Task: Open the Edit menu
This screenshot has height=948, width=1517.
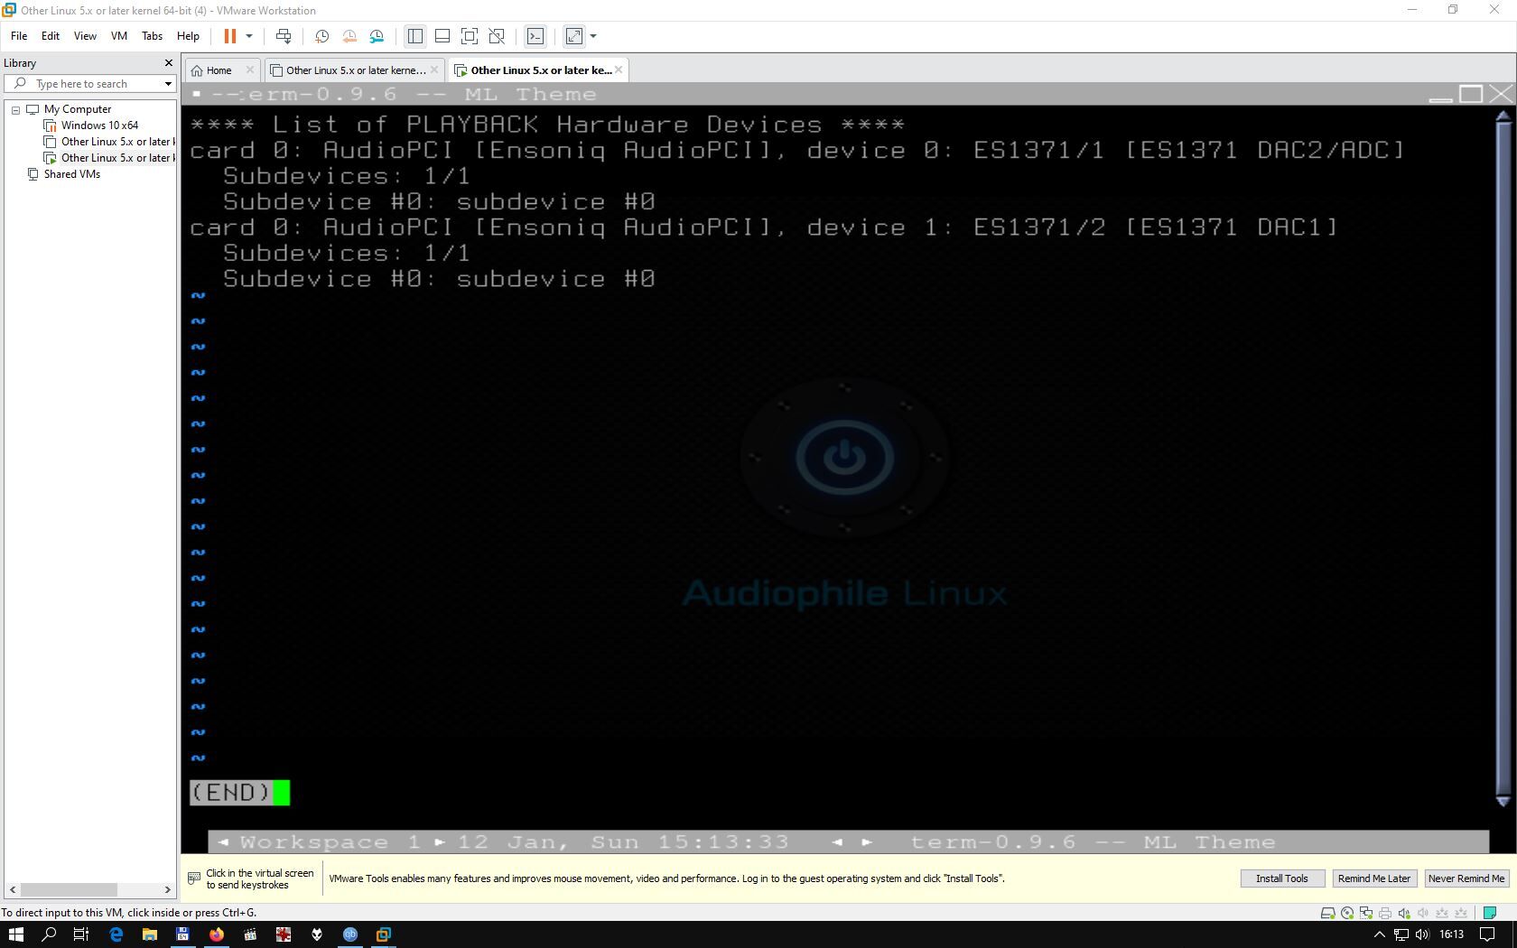Action: (51, 36)
